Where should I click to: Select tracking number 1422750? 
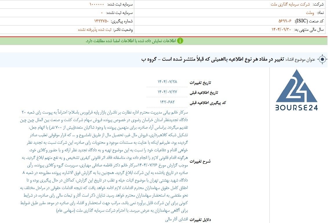[102, 21]
